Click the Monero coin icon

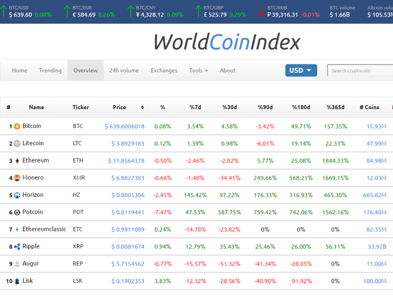click(17, 178)
